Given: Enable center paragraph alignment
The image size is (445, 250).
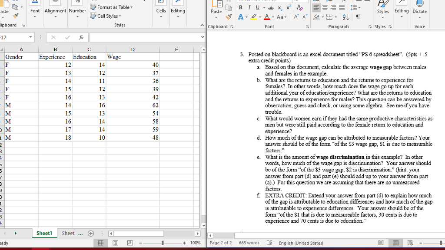Looking at the screenshot, I should pos(325,7).
